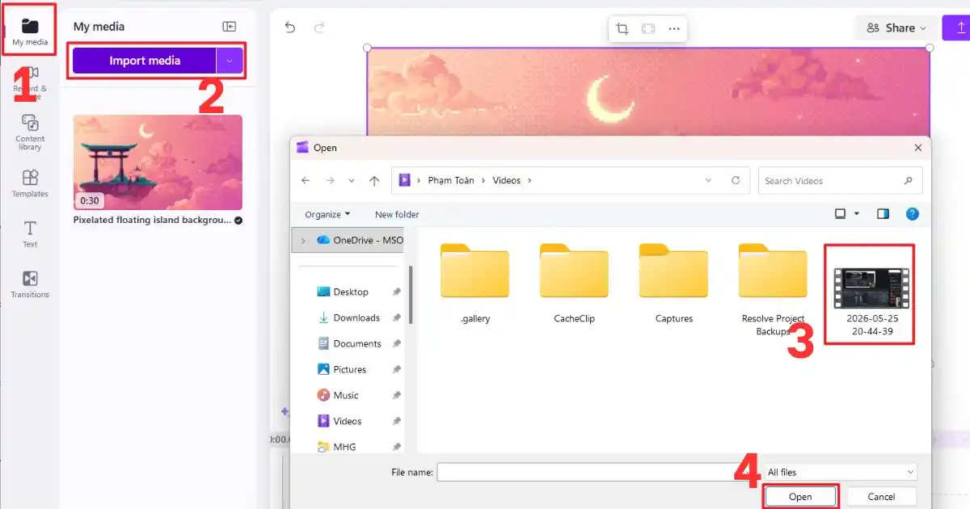This screenshot has height=509, width=970.
Task: Open the Share dropdown button
Action: 896,27
